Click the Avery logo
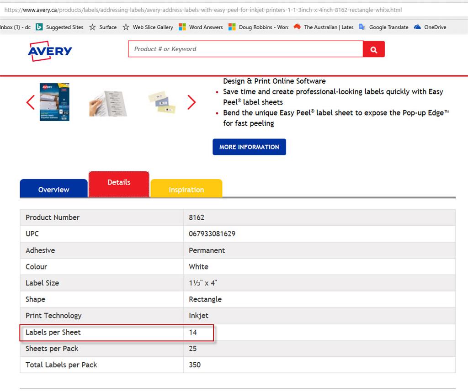Viewport: 468px width, 392px height. pos(50,51)
